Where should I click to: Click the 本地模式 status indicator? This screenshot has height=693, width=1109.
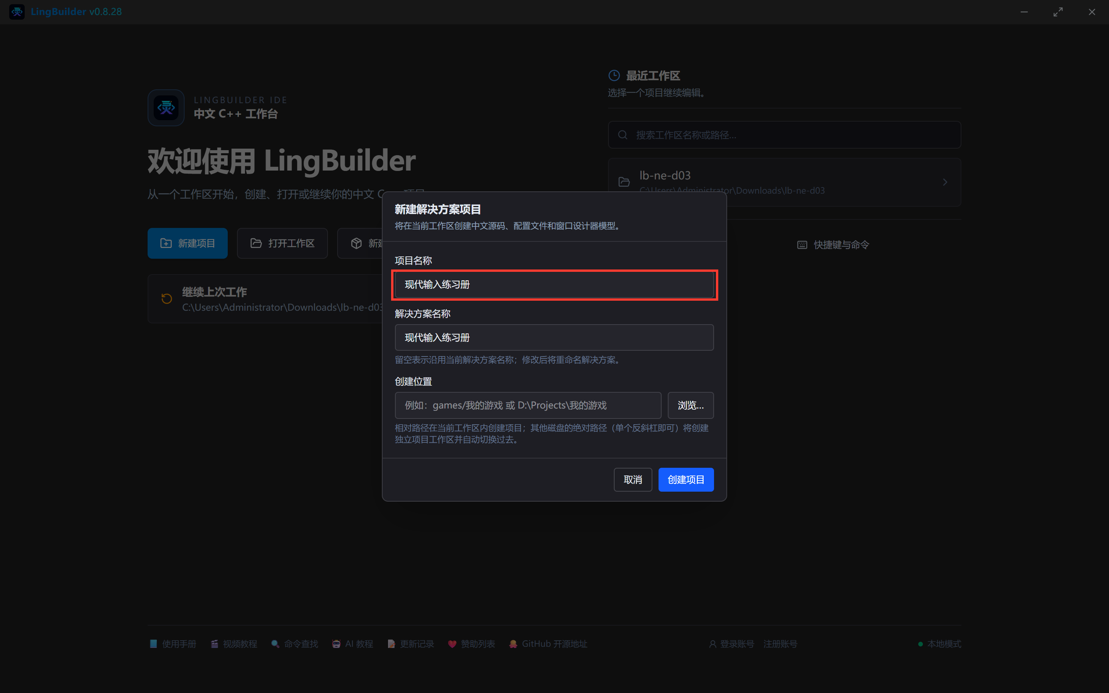tap(939, 644)
